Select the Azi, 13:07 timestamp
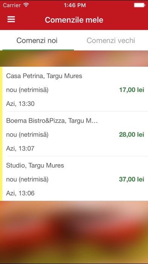The image size is (148, 264). point(20,149)
